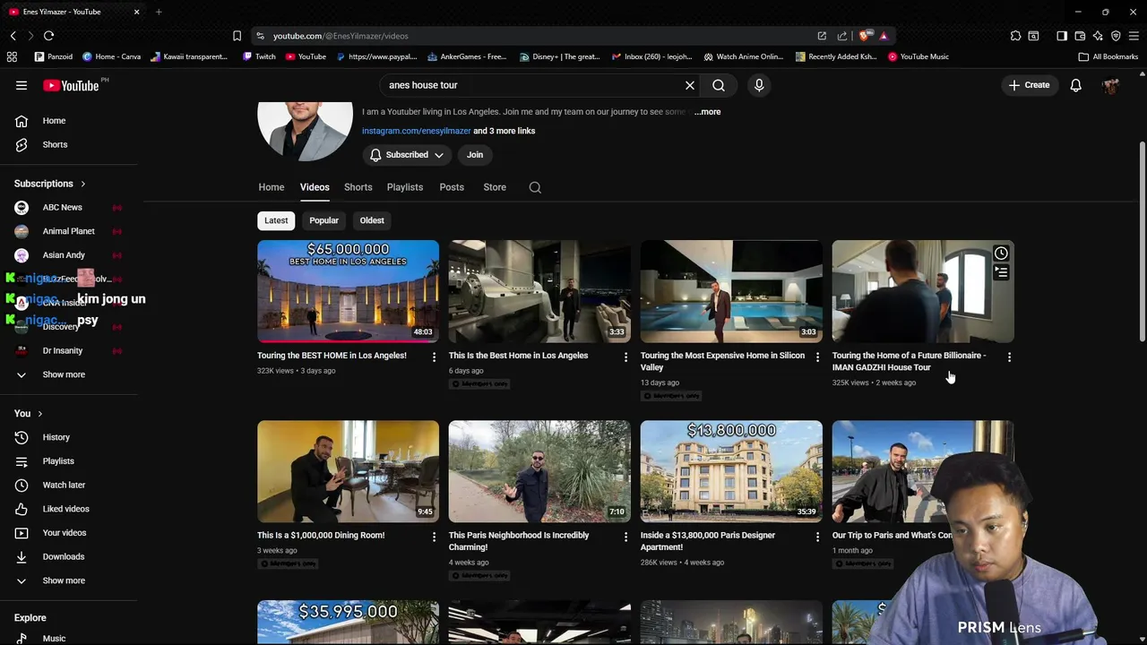
Task: Add IMAN GADZHI video to Watch later
Action: pos(1001,254)
